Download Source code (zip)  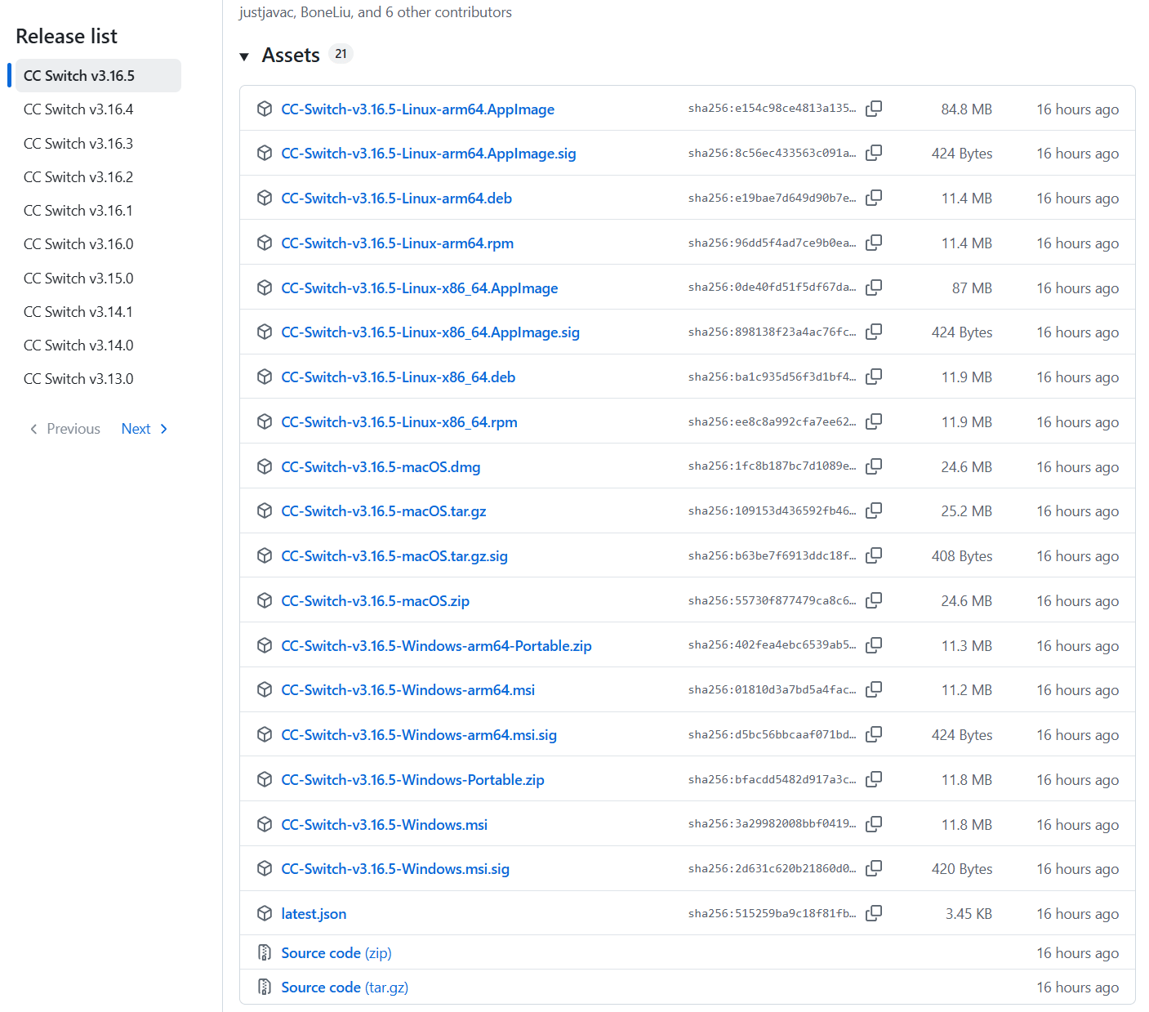point(336,953)
